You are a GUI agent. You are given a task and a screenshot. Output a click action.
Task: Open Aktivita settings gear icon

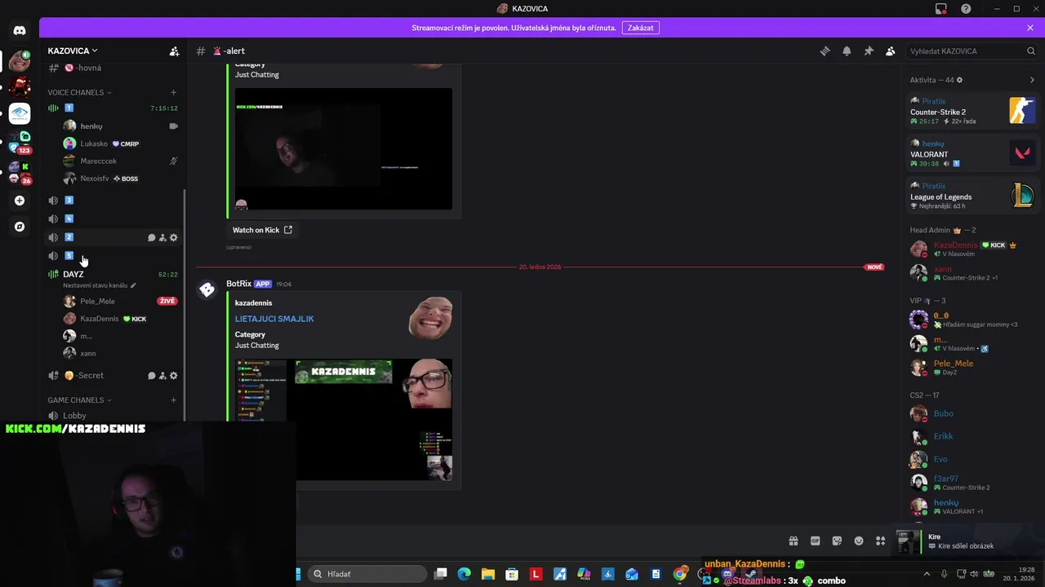tap(959, 80)
